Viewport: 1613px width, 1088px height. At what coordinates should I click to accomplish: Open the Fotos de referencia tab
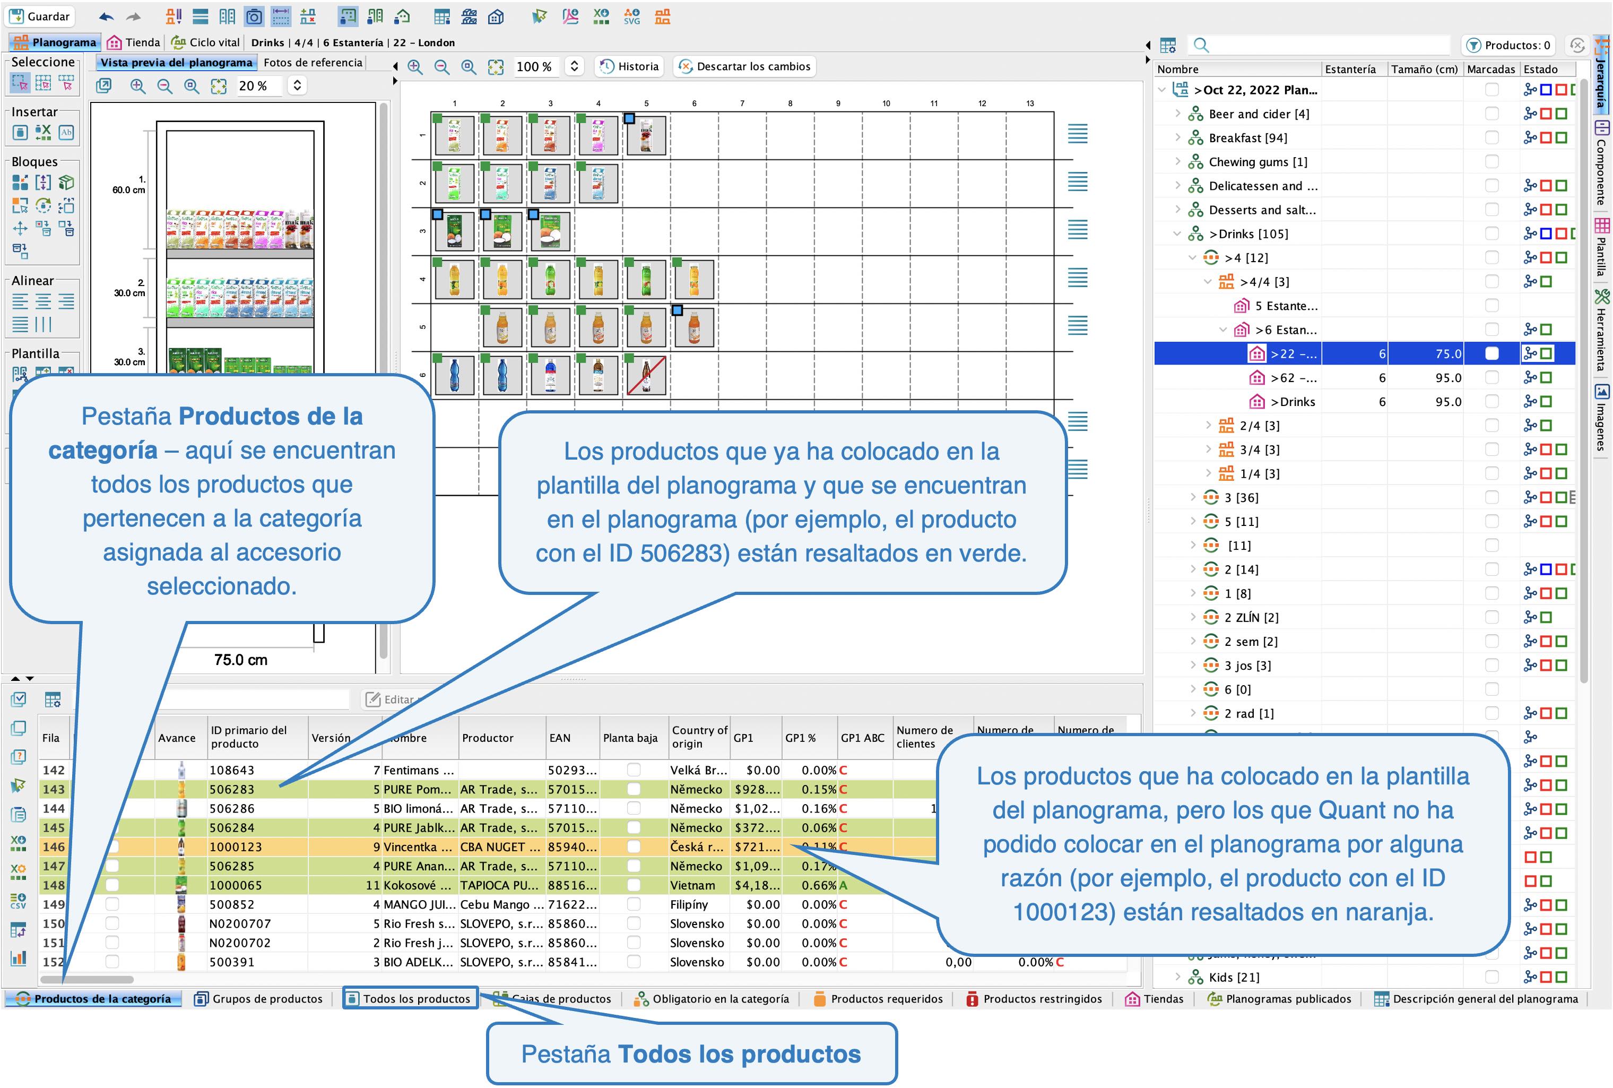pos(313,63)
